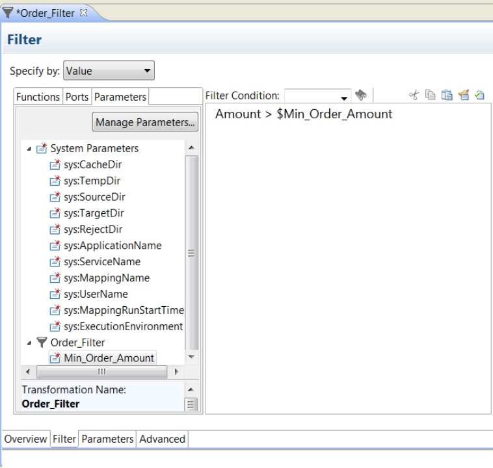
Task: Open the Parameters bottom tab
Action: tap(107, 439)
